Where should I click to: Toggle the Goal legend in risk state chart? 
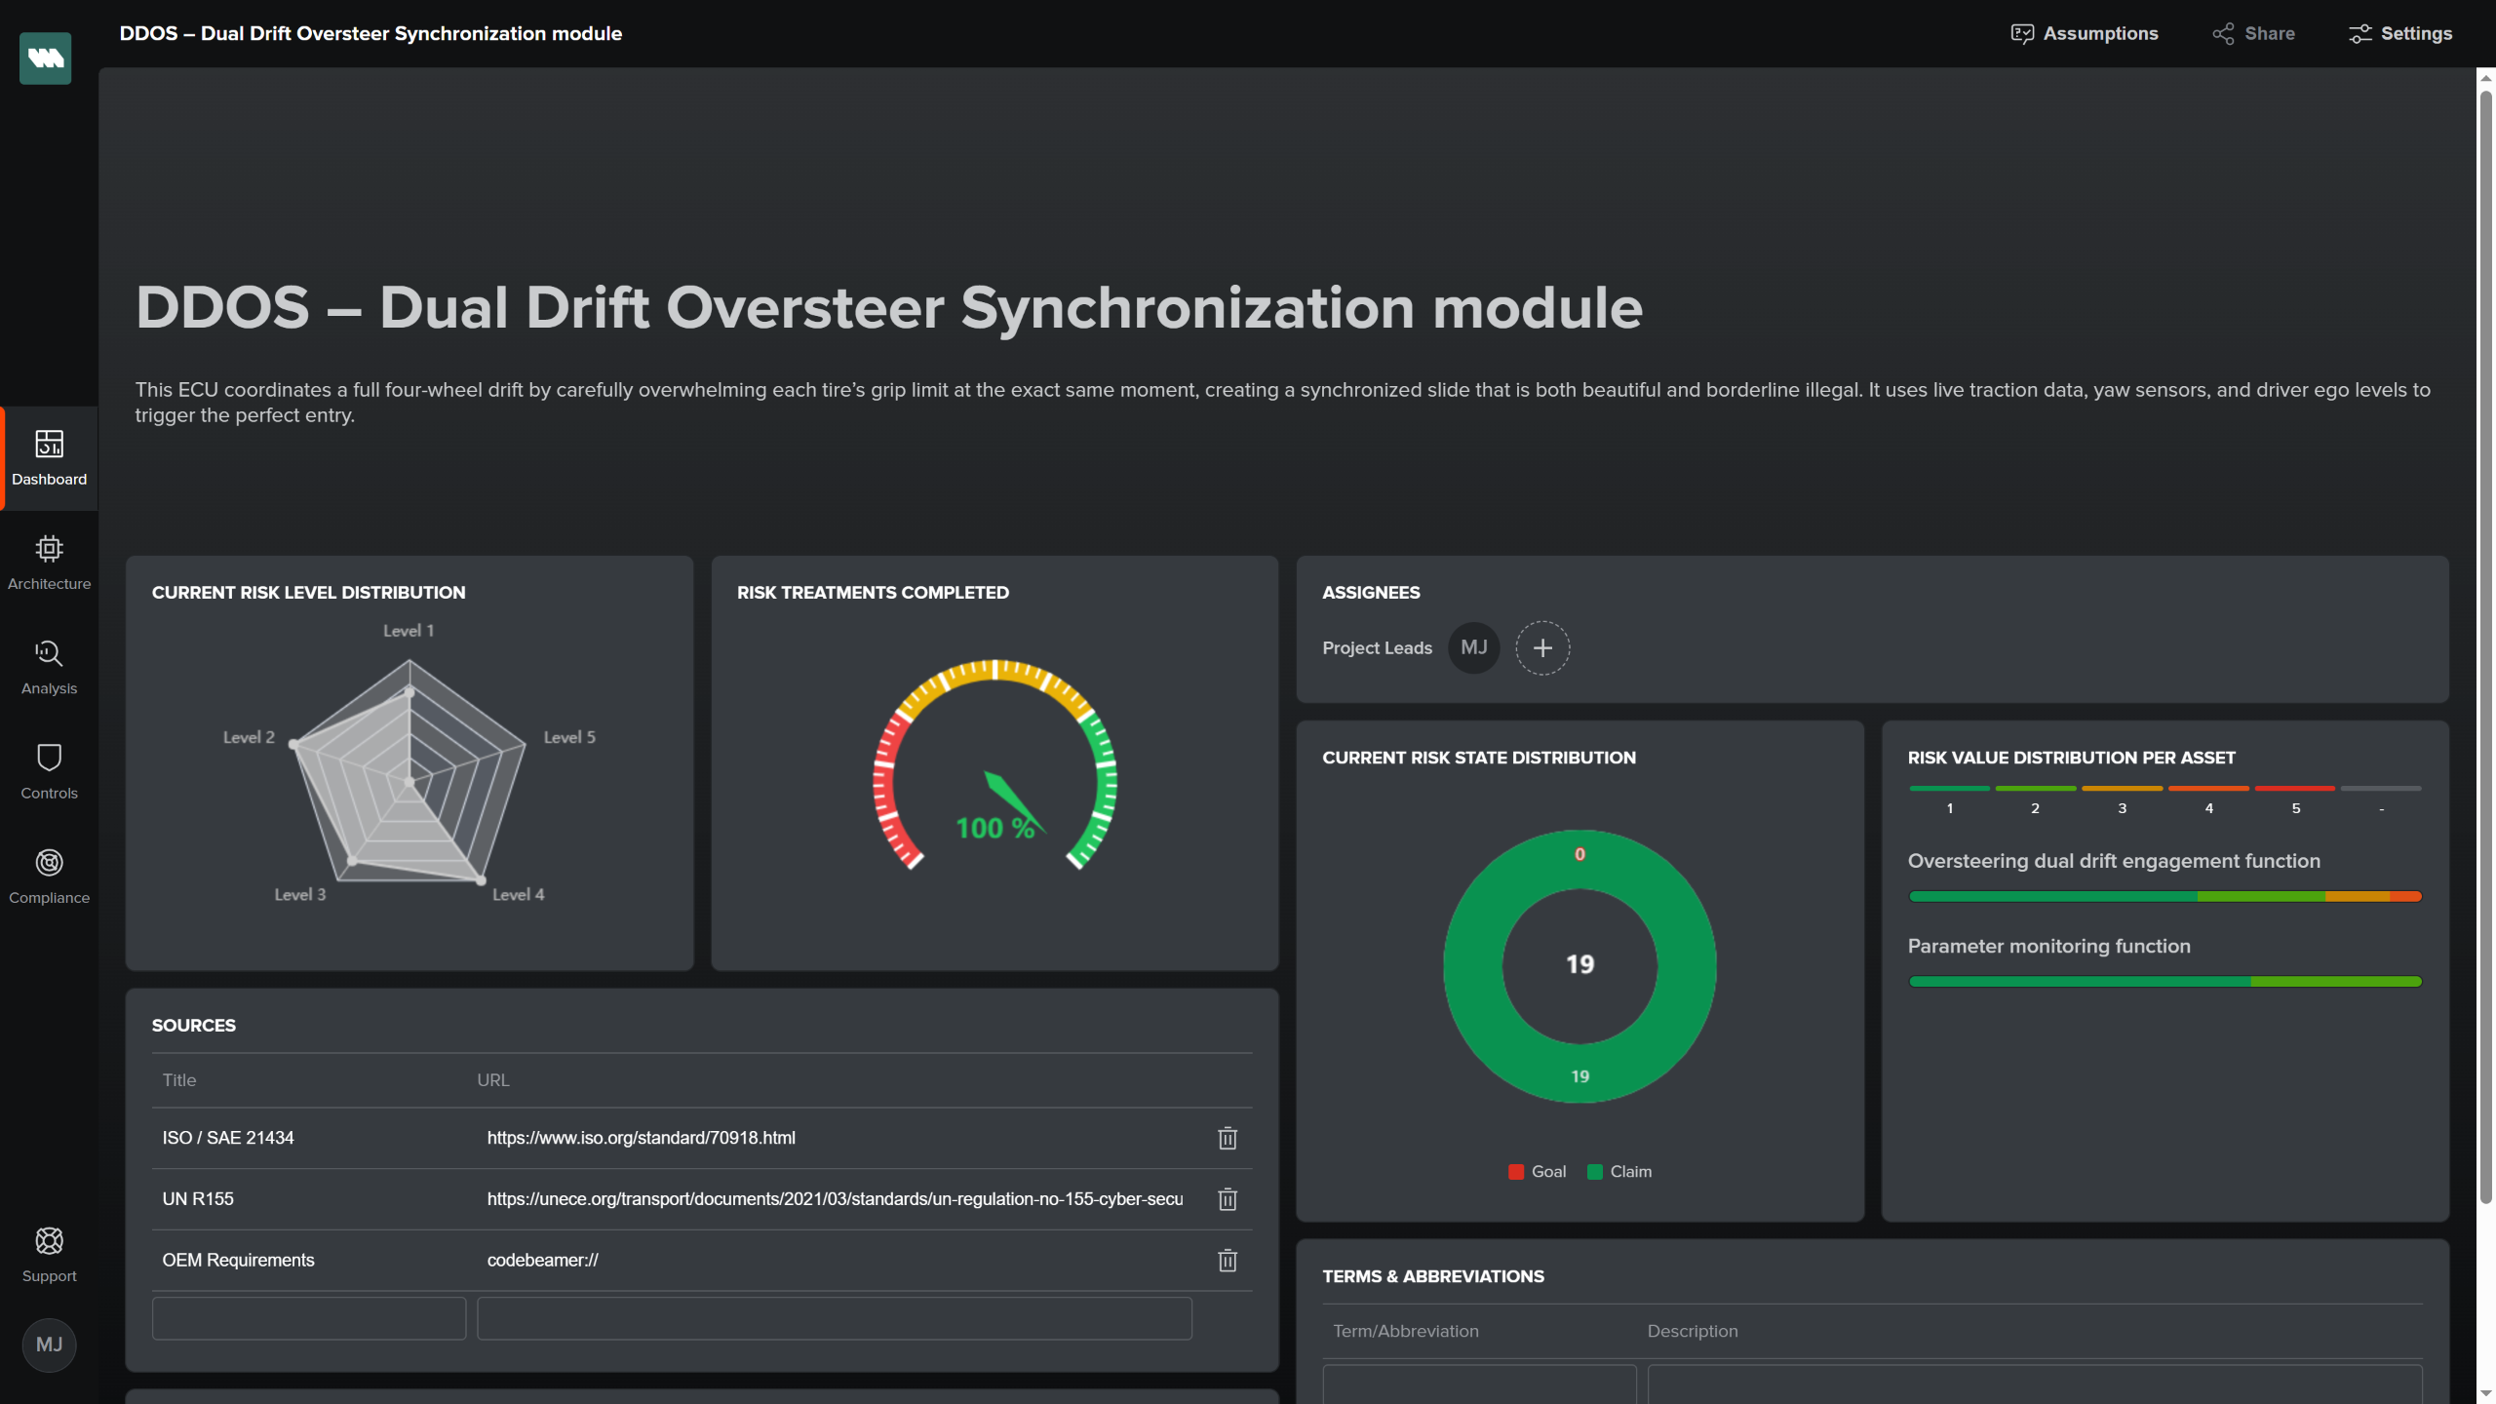1538,1172
